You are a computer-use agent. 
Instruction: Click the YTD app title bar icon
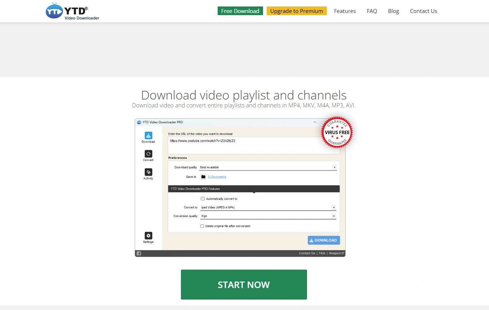pos(139,122)
